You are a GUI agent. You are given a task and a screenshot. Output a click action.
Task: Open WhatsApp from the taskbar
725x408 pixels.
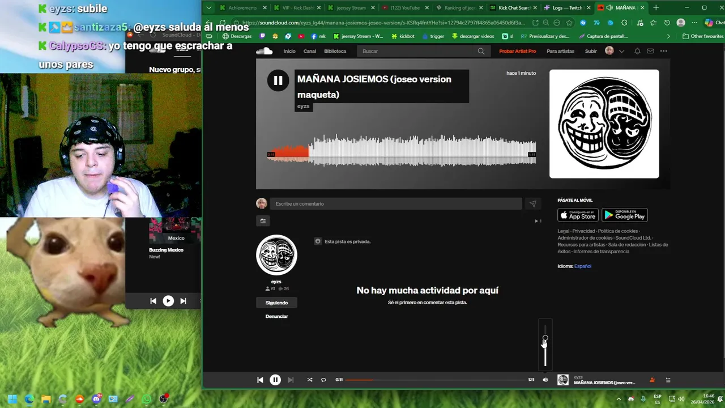point(147,399)
